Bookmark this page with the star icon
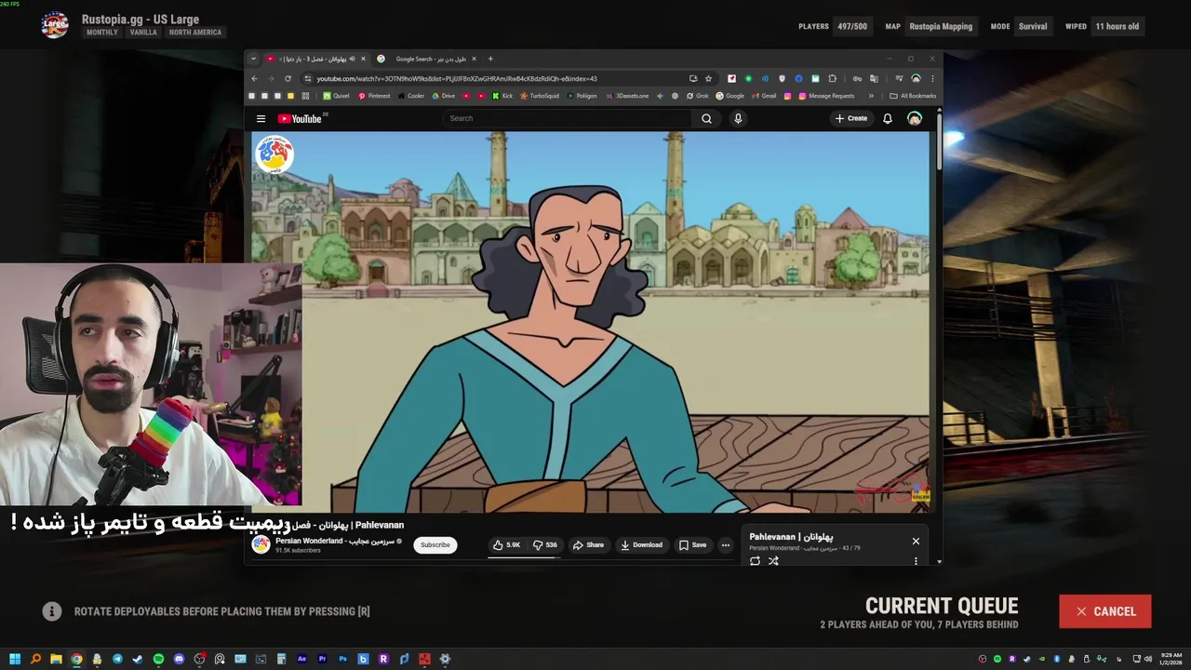The height and width of the screenshot is (670, 1191). pos(708,79)
